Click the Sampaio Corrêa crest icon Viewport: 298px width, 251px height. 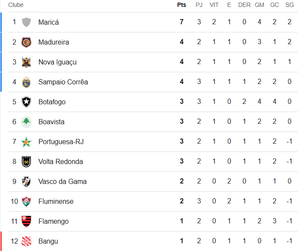click(26, 82)
